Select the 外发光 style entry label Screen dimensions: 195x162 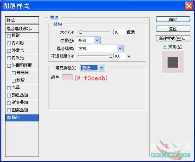(18, 50)
